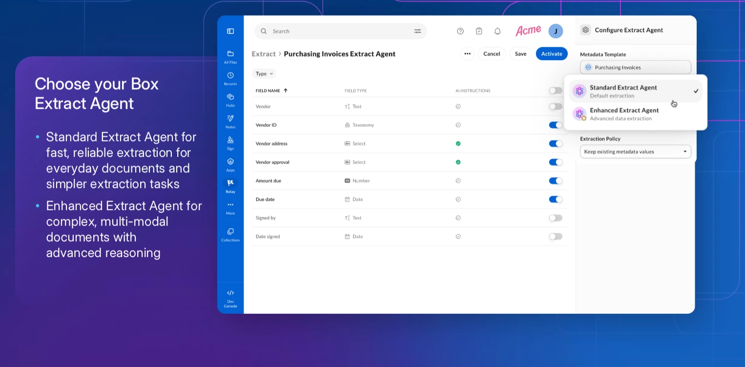
Task: Toggle the header all-fields switch
Action: 556,91
